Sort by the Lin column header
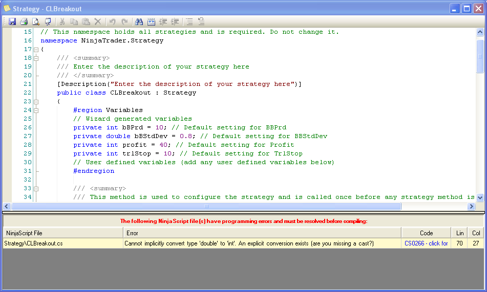The height and width of the screenshot is (292, 487). tap(460, 233)
